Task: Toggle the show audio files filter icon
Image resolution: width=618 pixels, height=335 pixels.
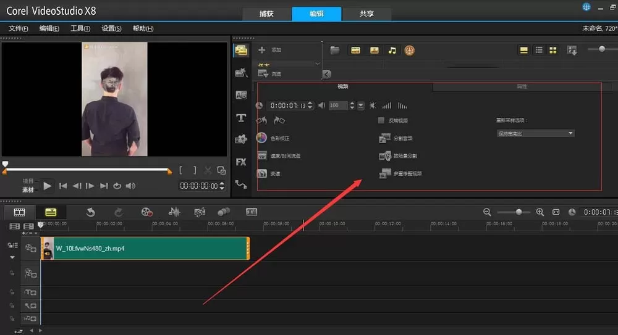Action: tap(392, 51)
